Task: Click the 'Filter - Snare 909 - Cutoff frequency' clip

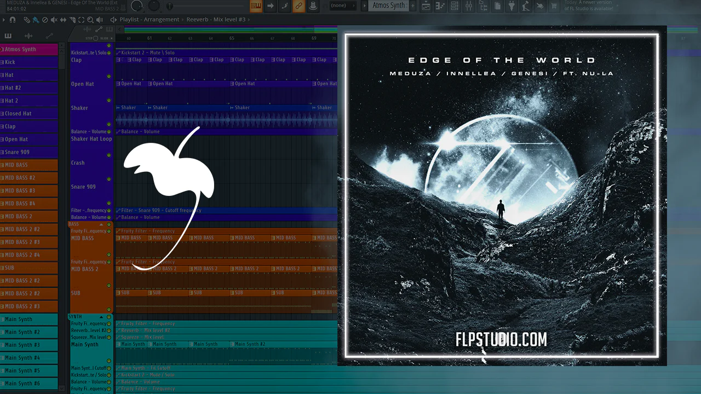Action: (x=226, y=210)
